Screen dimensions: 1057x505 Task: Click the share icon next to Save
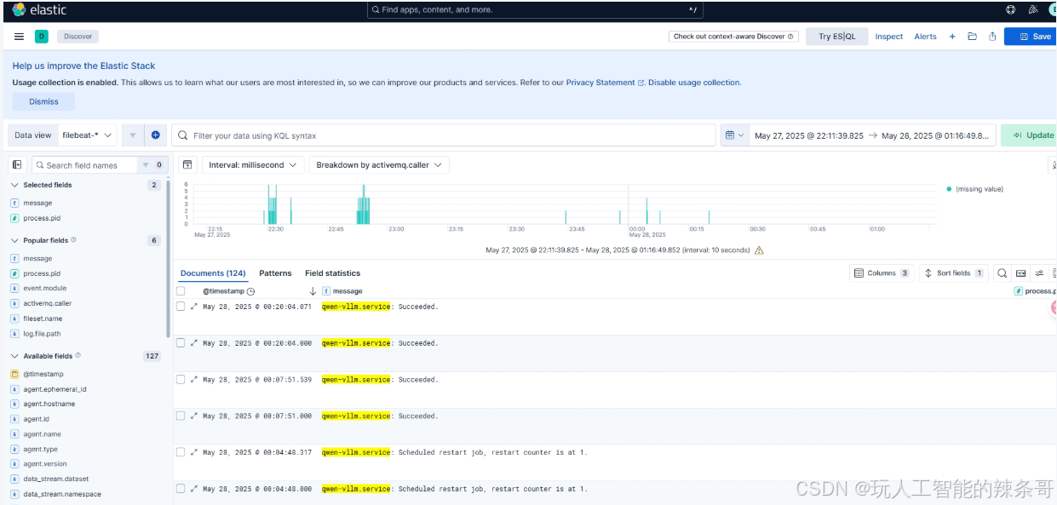992,37
